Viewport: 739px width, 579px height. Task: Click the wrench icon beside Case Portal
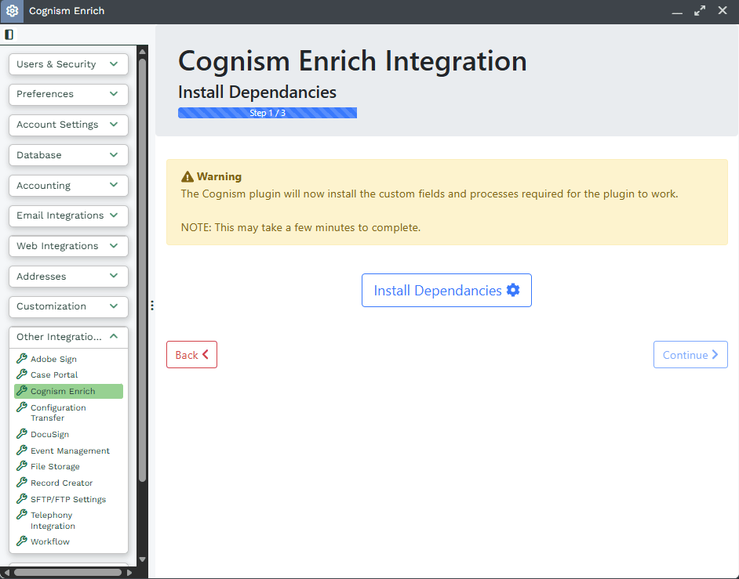pyautogui.click(x=22, y=375)
